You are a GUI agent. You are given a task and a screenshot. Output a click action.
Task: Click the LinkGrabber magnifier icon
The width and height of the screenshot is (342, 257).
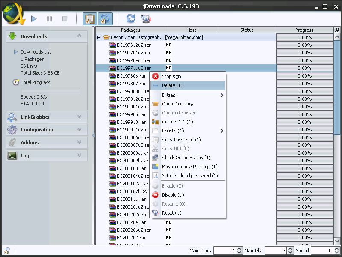click(x=12, y=117)
